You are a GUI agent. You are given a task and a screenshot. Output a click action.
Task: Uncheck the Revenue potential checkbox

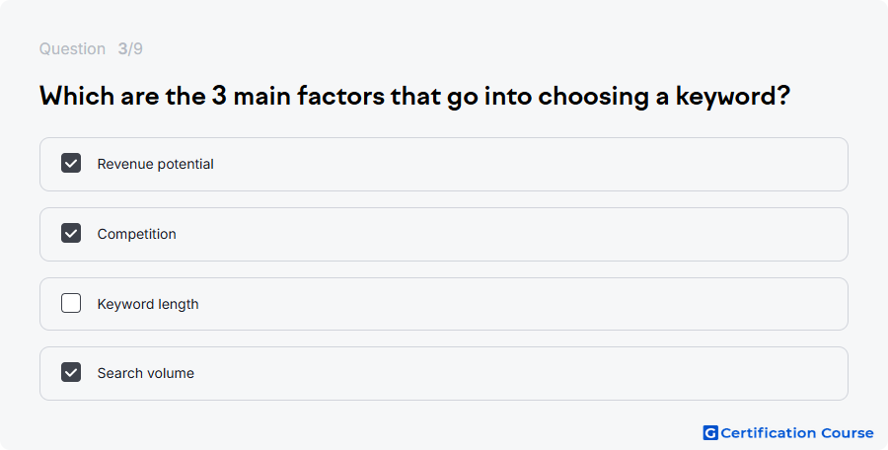(x=71, y=163)
